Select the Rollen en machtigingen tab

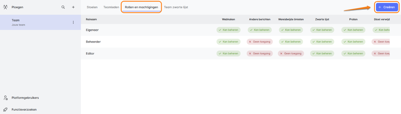[x=141, y=7]
